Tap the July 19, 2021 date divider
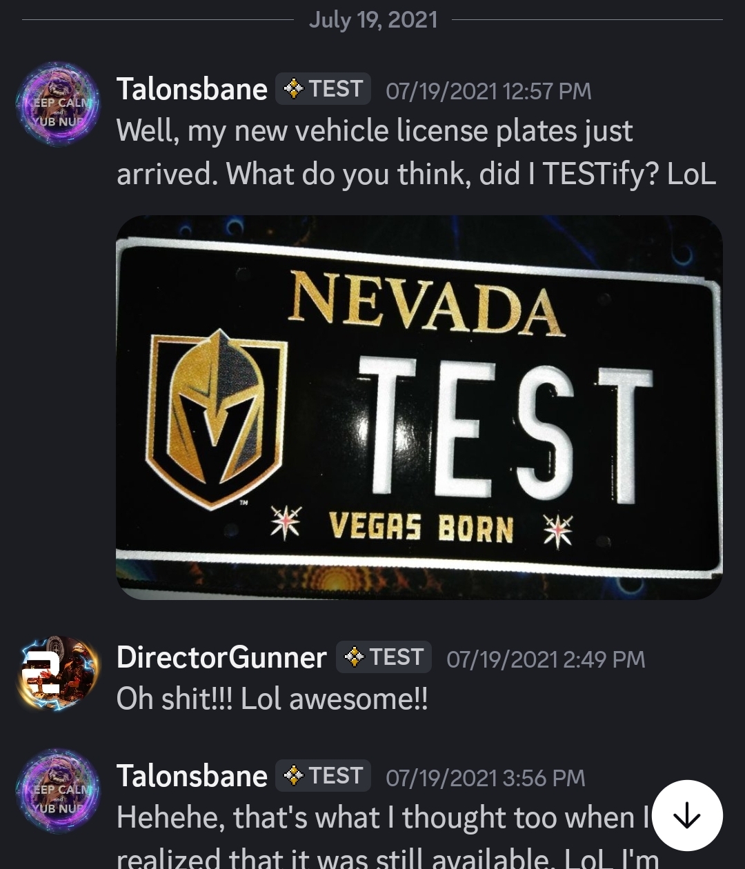 373,19
